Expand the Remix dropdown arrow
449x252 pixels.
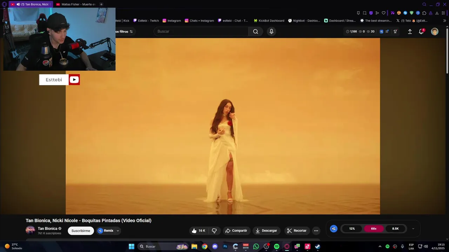coord(118,231)
